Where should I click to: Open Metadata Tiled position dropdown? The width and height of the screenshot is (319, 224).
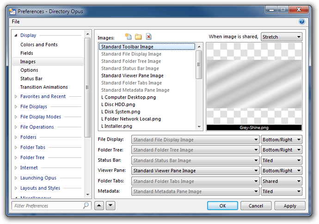282,192
